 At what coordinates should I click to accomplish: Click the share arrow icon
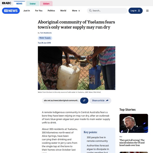[107, 100]
